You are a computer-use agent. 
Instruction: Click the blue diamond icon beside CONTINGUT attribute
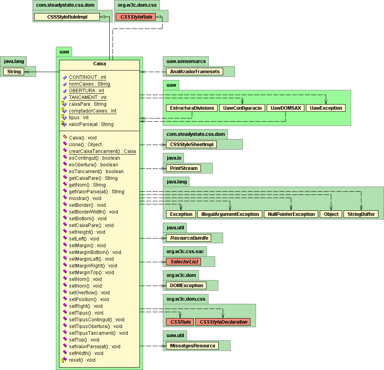point(65,77)
